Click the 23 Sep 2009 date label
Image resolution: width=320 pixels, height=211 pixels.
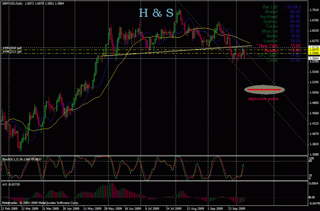coord(237,208)
